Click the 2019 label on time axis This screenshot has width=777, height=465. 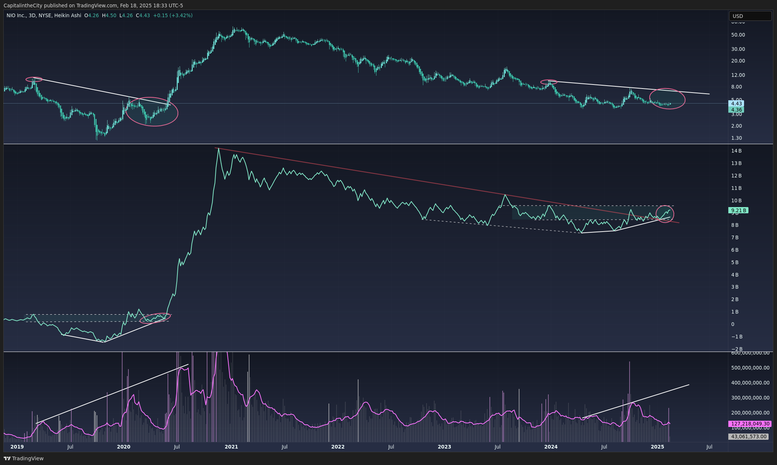17,447
